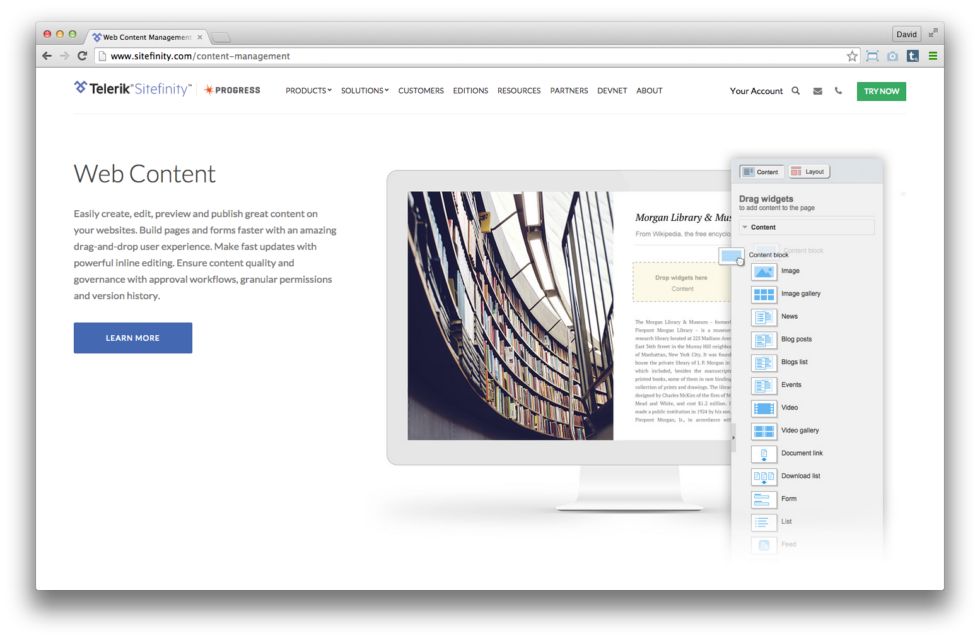Viewport: 980px width, 640px height.
Task: Go back with the browser back arrow
Action: (47, 56)
